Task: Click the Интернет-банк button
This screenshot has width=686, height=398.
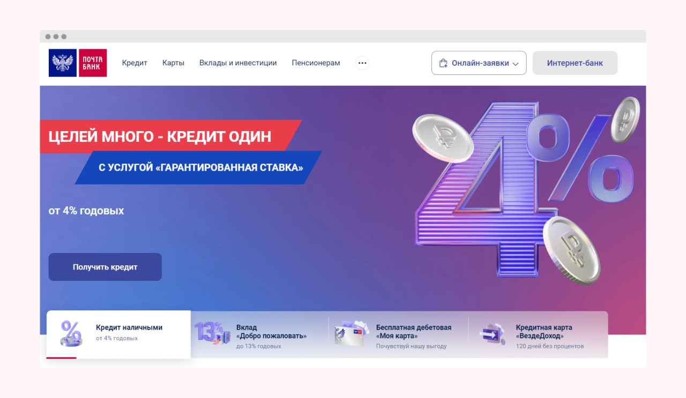Action: (x=575, y=63)
